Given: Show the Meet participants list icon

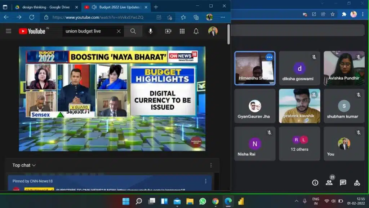Looking at the screenshot, I should click(x=329, y=182).
